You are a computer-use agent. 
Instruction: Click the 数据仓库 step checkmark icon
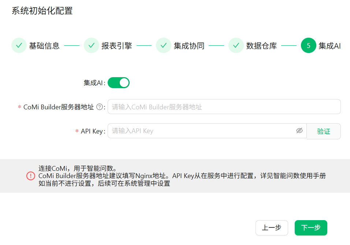236,46
